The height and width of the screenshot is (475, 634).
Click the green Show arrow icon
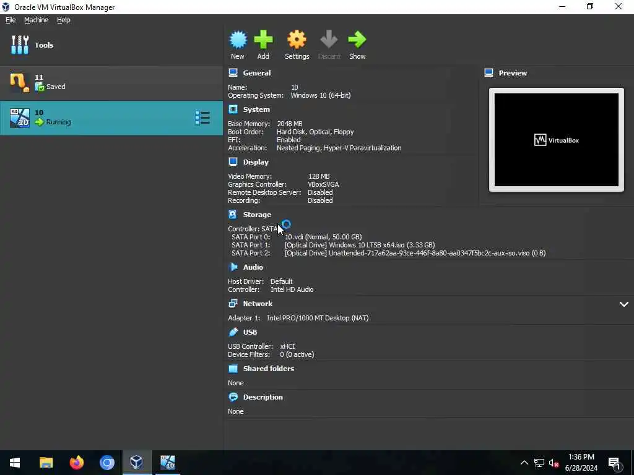click(x=357, y=40)
